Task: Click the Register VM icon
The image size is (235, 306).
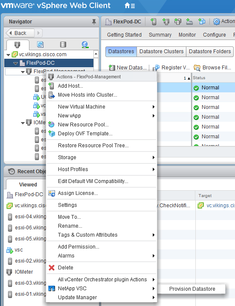Action: [x=156, y=68]
